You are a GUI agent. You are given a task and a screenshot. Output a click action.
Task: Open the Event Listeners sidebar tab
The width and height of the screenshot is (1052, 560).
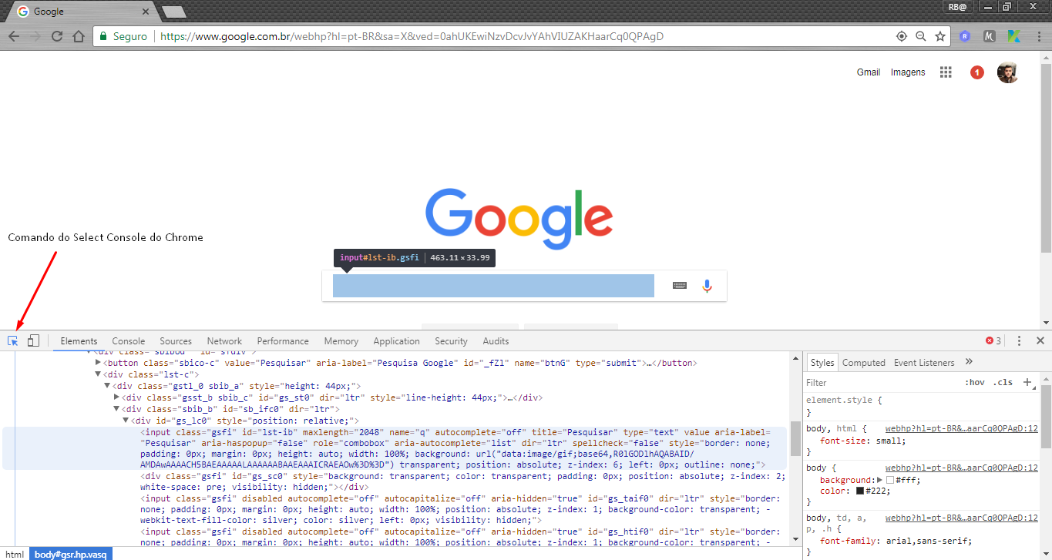pos(924,363)
